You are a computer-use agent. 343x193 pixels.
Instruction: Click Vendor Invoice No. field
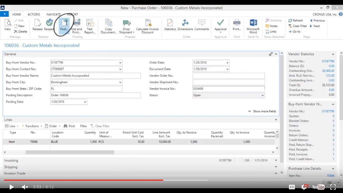click(228, 88)
